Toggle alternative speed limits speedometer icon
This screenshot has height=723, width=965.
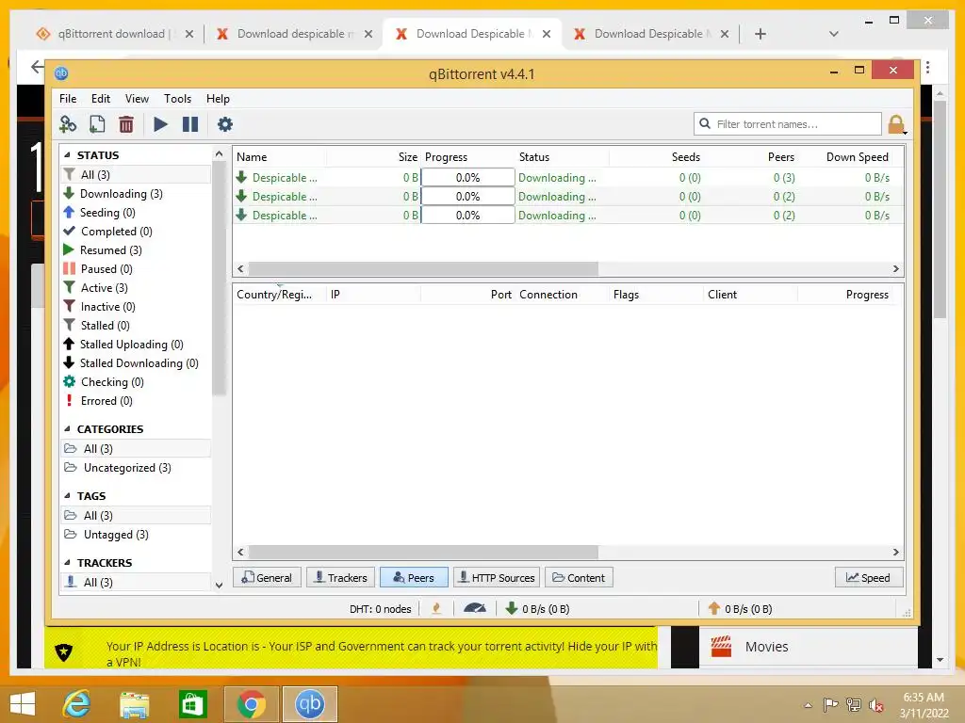click(475, 609)
